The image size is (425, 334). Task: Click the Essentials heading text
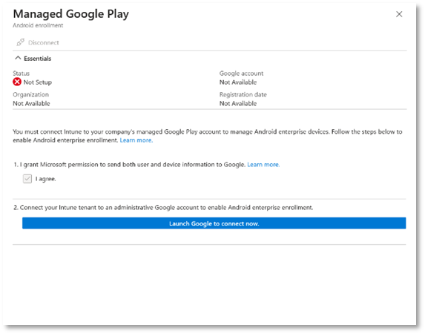tap(37, 59)
